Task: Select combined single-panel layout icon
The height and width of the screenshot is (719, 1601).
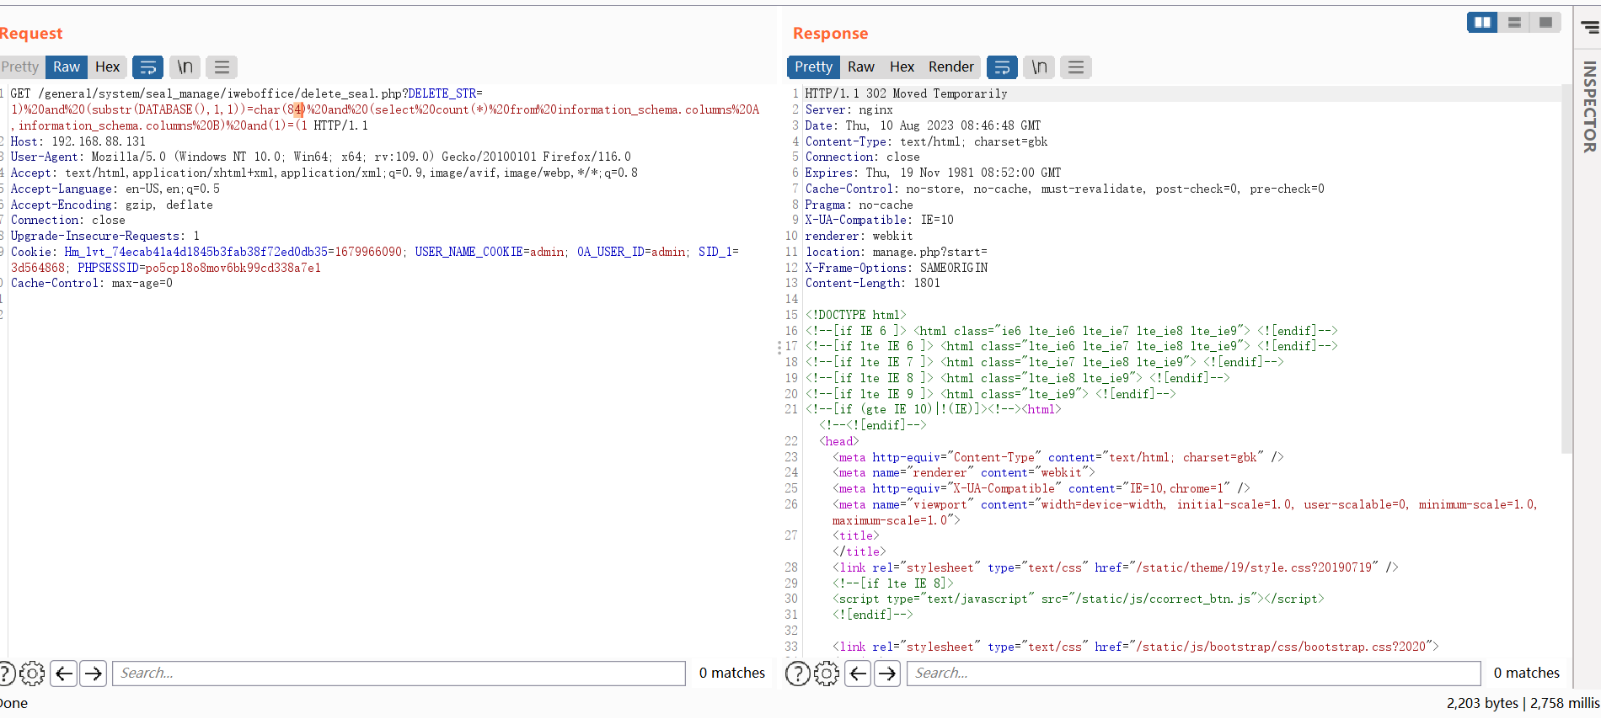Action: [1545, 22]
